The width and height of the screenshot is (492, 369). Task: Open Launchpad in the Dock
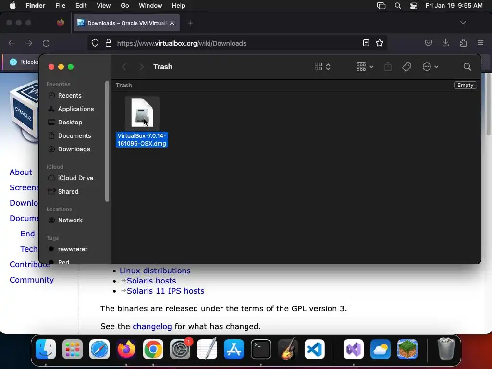(x=73, y=349)
